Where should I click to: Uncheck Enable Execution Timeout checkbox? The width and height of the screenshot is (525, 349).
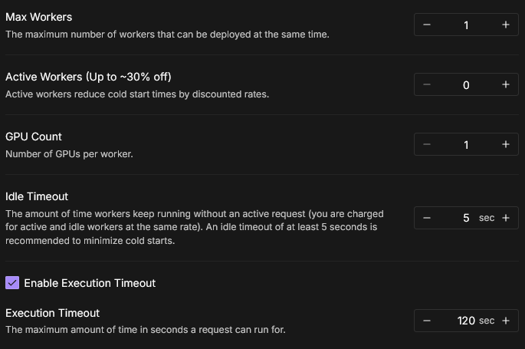pos(12,283)
